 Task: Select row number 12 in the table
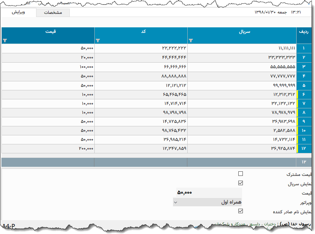click(x=304, y=148)
